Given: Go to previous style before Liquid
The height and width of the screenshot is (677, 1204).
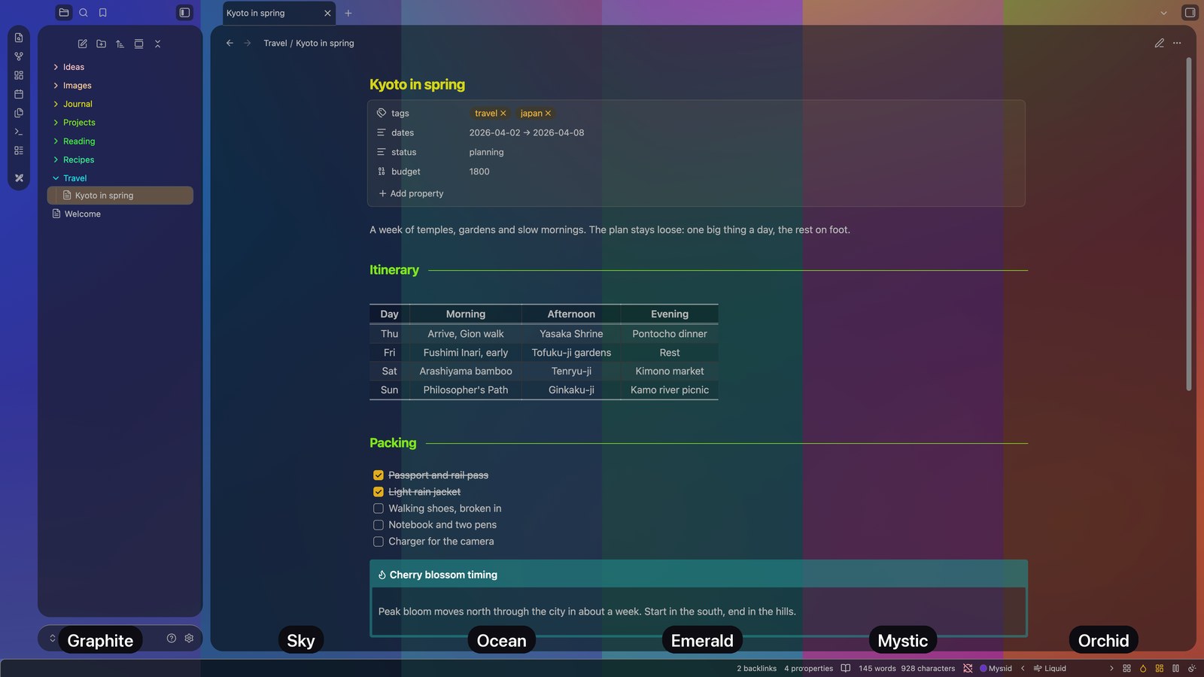Looking at the screenshot, I should coord(1023,668).
